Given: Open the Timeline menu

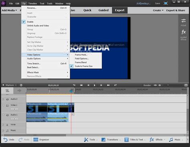Looking at the screenshot, I should (32, 4).
